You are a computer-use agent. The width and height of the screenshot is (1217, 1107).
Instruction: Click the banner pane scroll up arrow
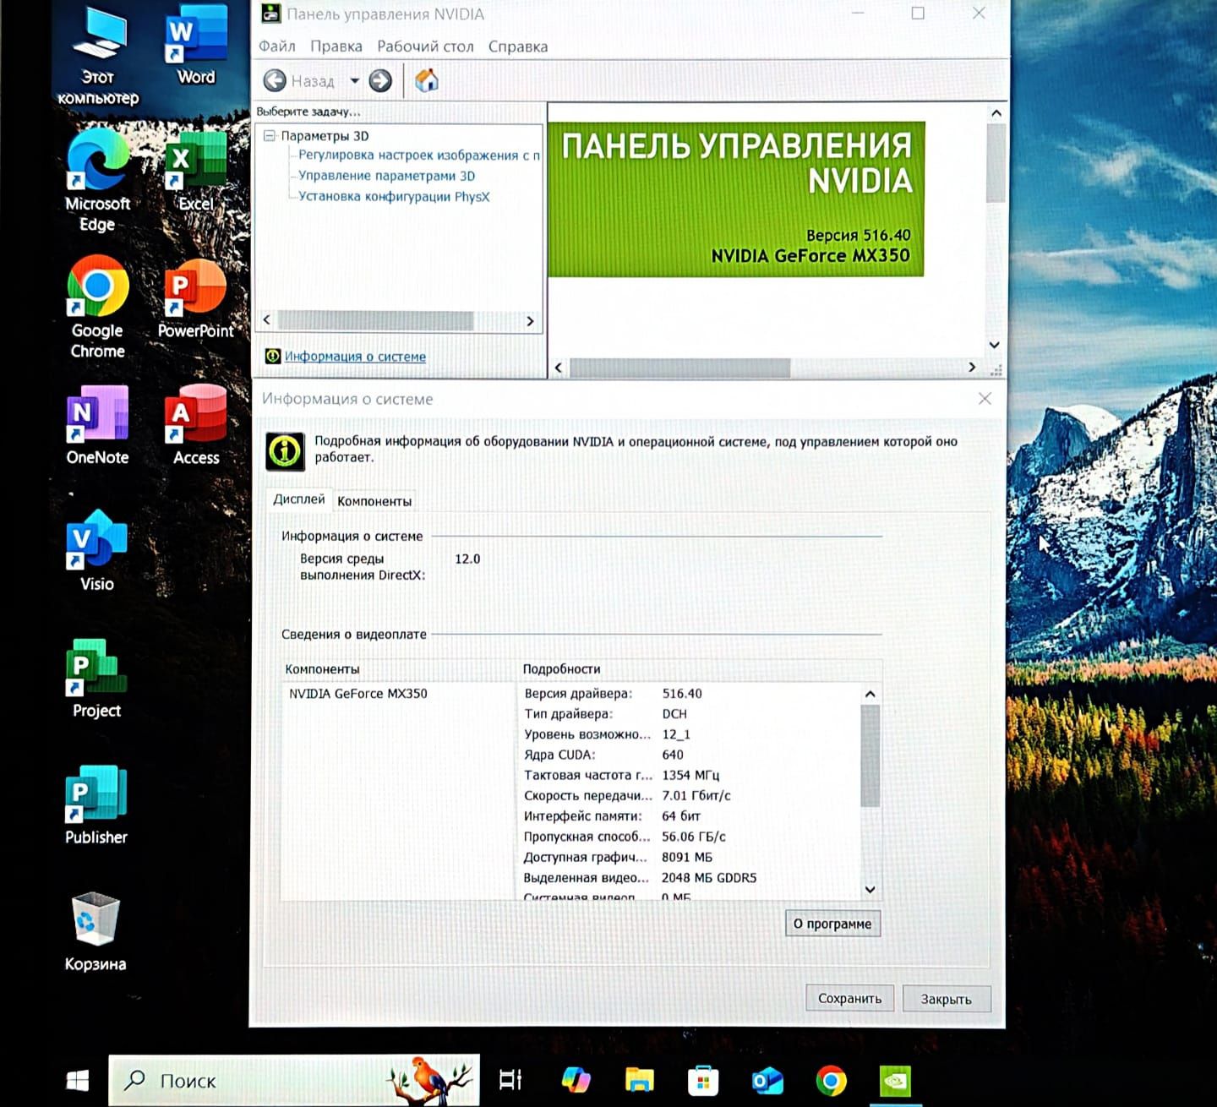996,113
